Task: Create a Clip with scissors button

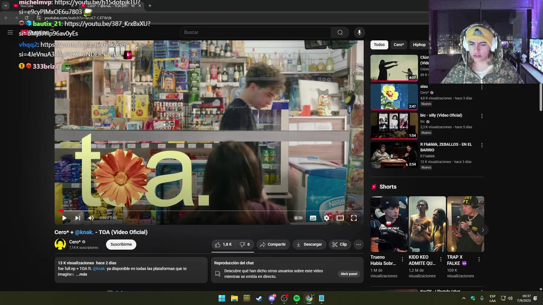Action: (x=339, y=244)
